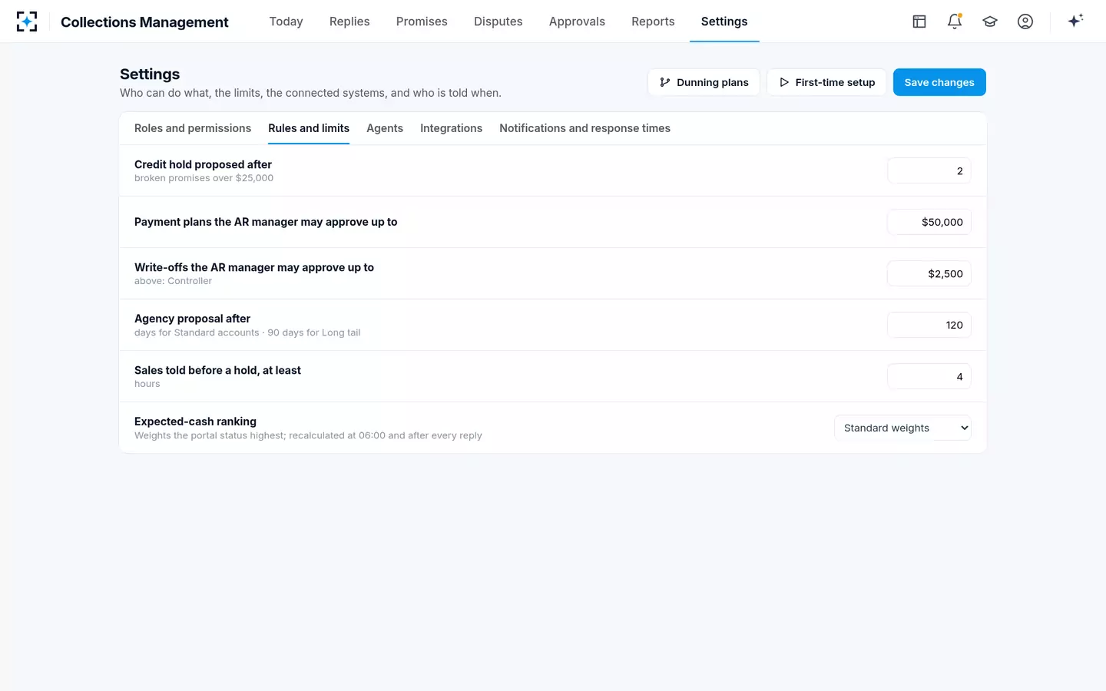Edit Agency proposal after days field

929,325
